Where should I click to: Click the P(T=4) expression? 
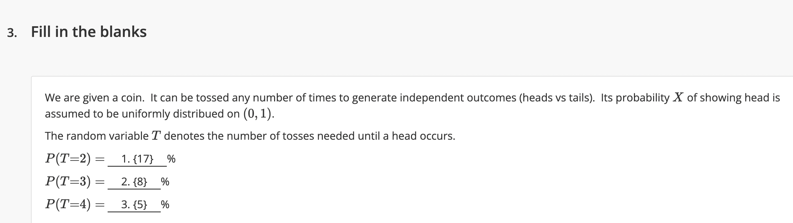pos(68,205)
